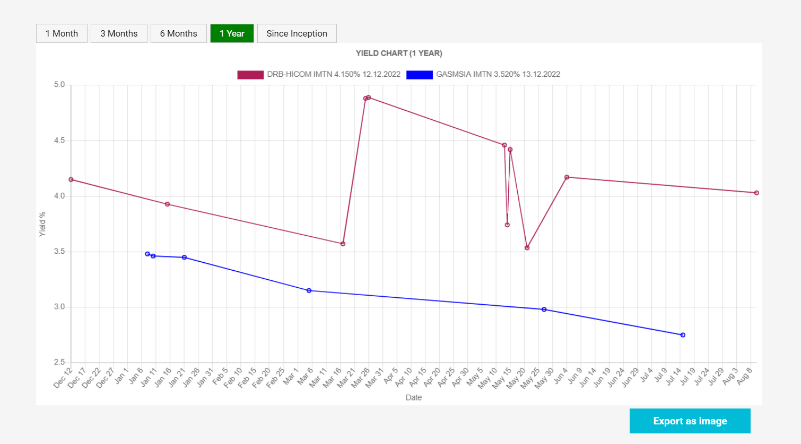Click DRB-HICOM low point near Mar 16
801x444 pixels.
343,244
